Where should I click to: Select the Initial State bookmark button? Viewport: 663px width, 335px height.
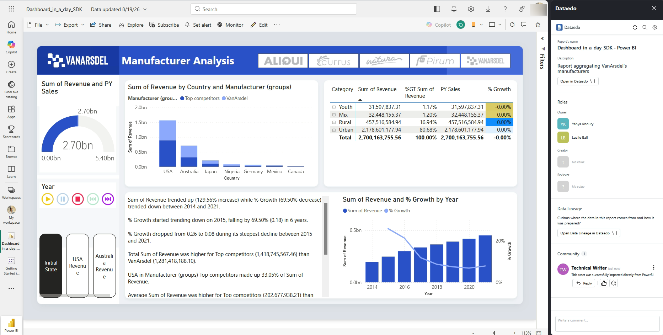(51, 265)
